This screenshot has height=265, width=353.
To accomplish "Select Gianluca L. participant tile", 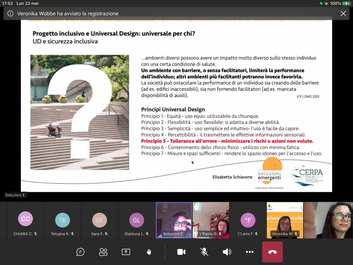I will 137,220.
